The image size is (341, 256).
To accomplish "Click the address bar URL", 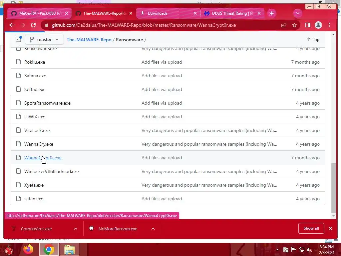I will [144, 25].
